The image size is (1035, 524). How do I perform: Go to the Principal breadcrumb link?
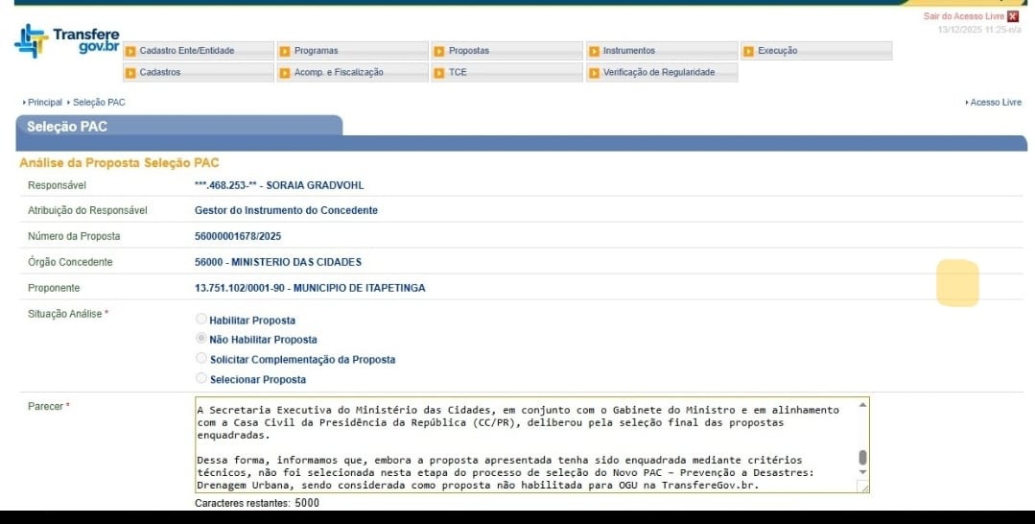pyautogui.click(x=44, y=103)
